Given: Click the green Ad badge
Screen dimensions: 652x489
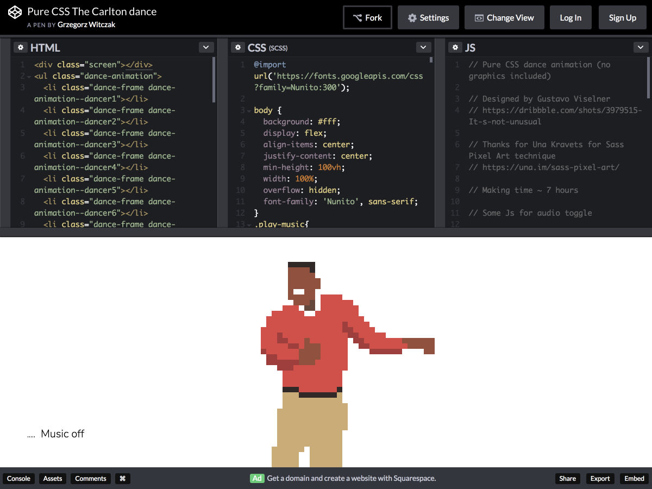Looking at the screenshot, I should tap(257, 478).
